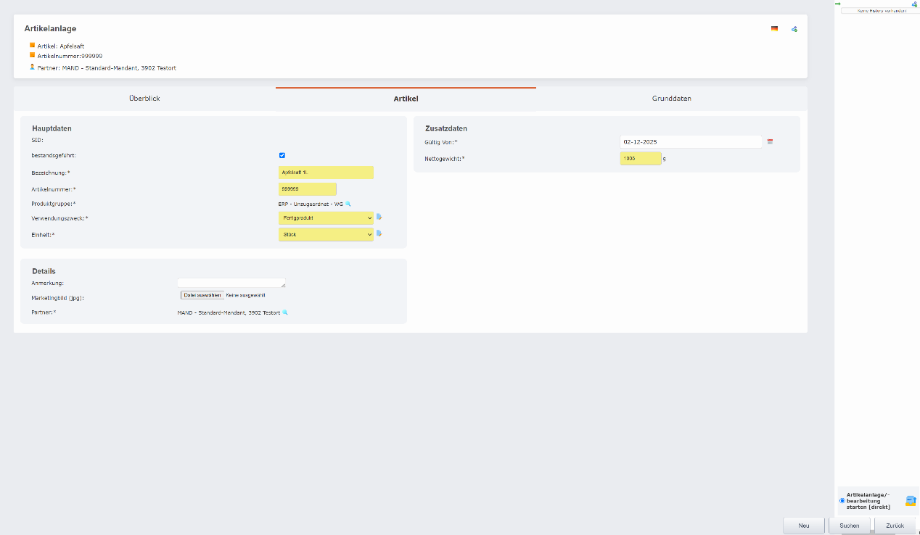The height and width of the screenshot is (535, 920).
Task: Click the inbox icon beside Artikelanlage starten
Action: [x=910, y=501]
